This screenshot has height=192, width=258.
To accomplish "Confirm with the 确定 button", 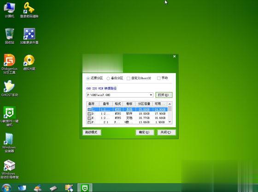I will (x=145, y=132).
